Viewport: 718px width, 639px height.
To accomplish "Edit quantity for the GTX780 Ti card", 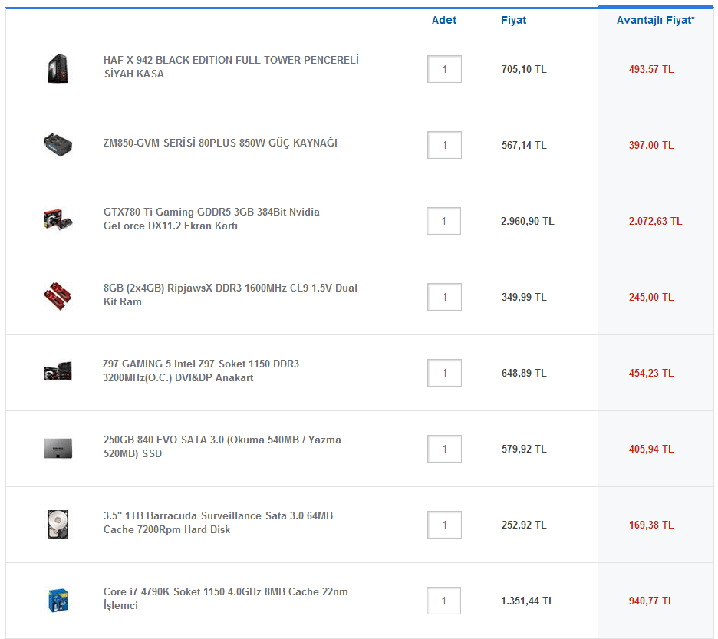I will 443,221.
